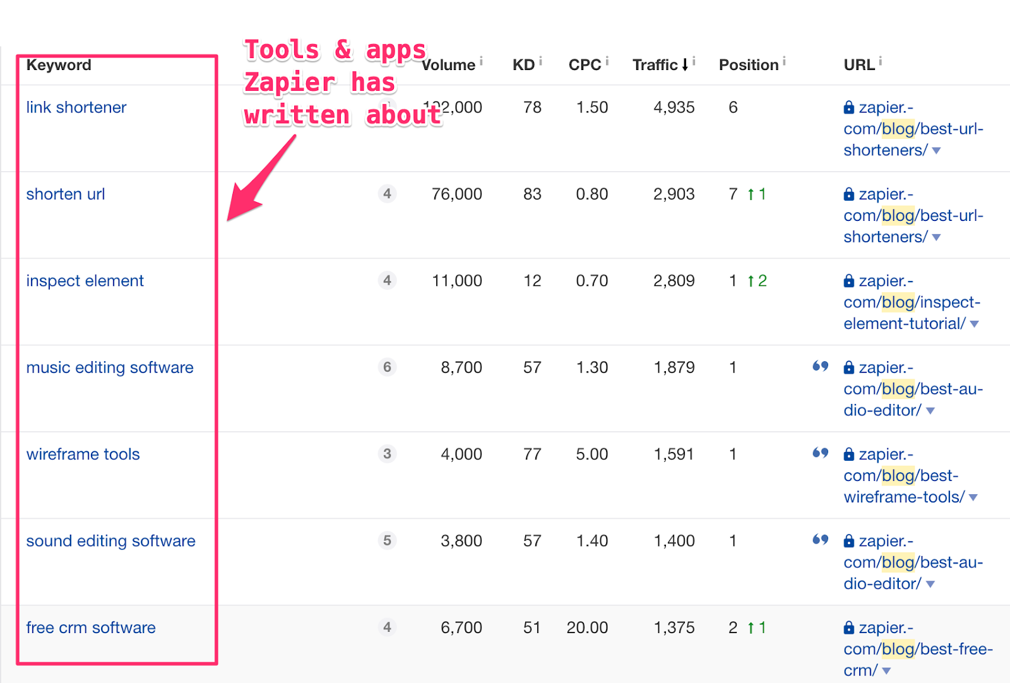Screen dimensions: 1010x683
Task: Click the featured snippet quote icon for wireframe tools
Action: (820, 453)
